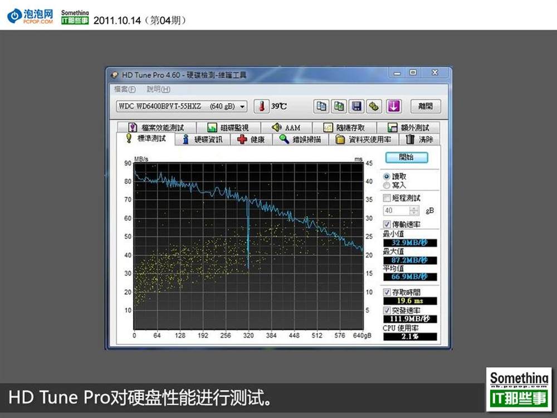Click the copy info to clipboard icon
This screenshot has width=557, height=418.
pos(321,106)
